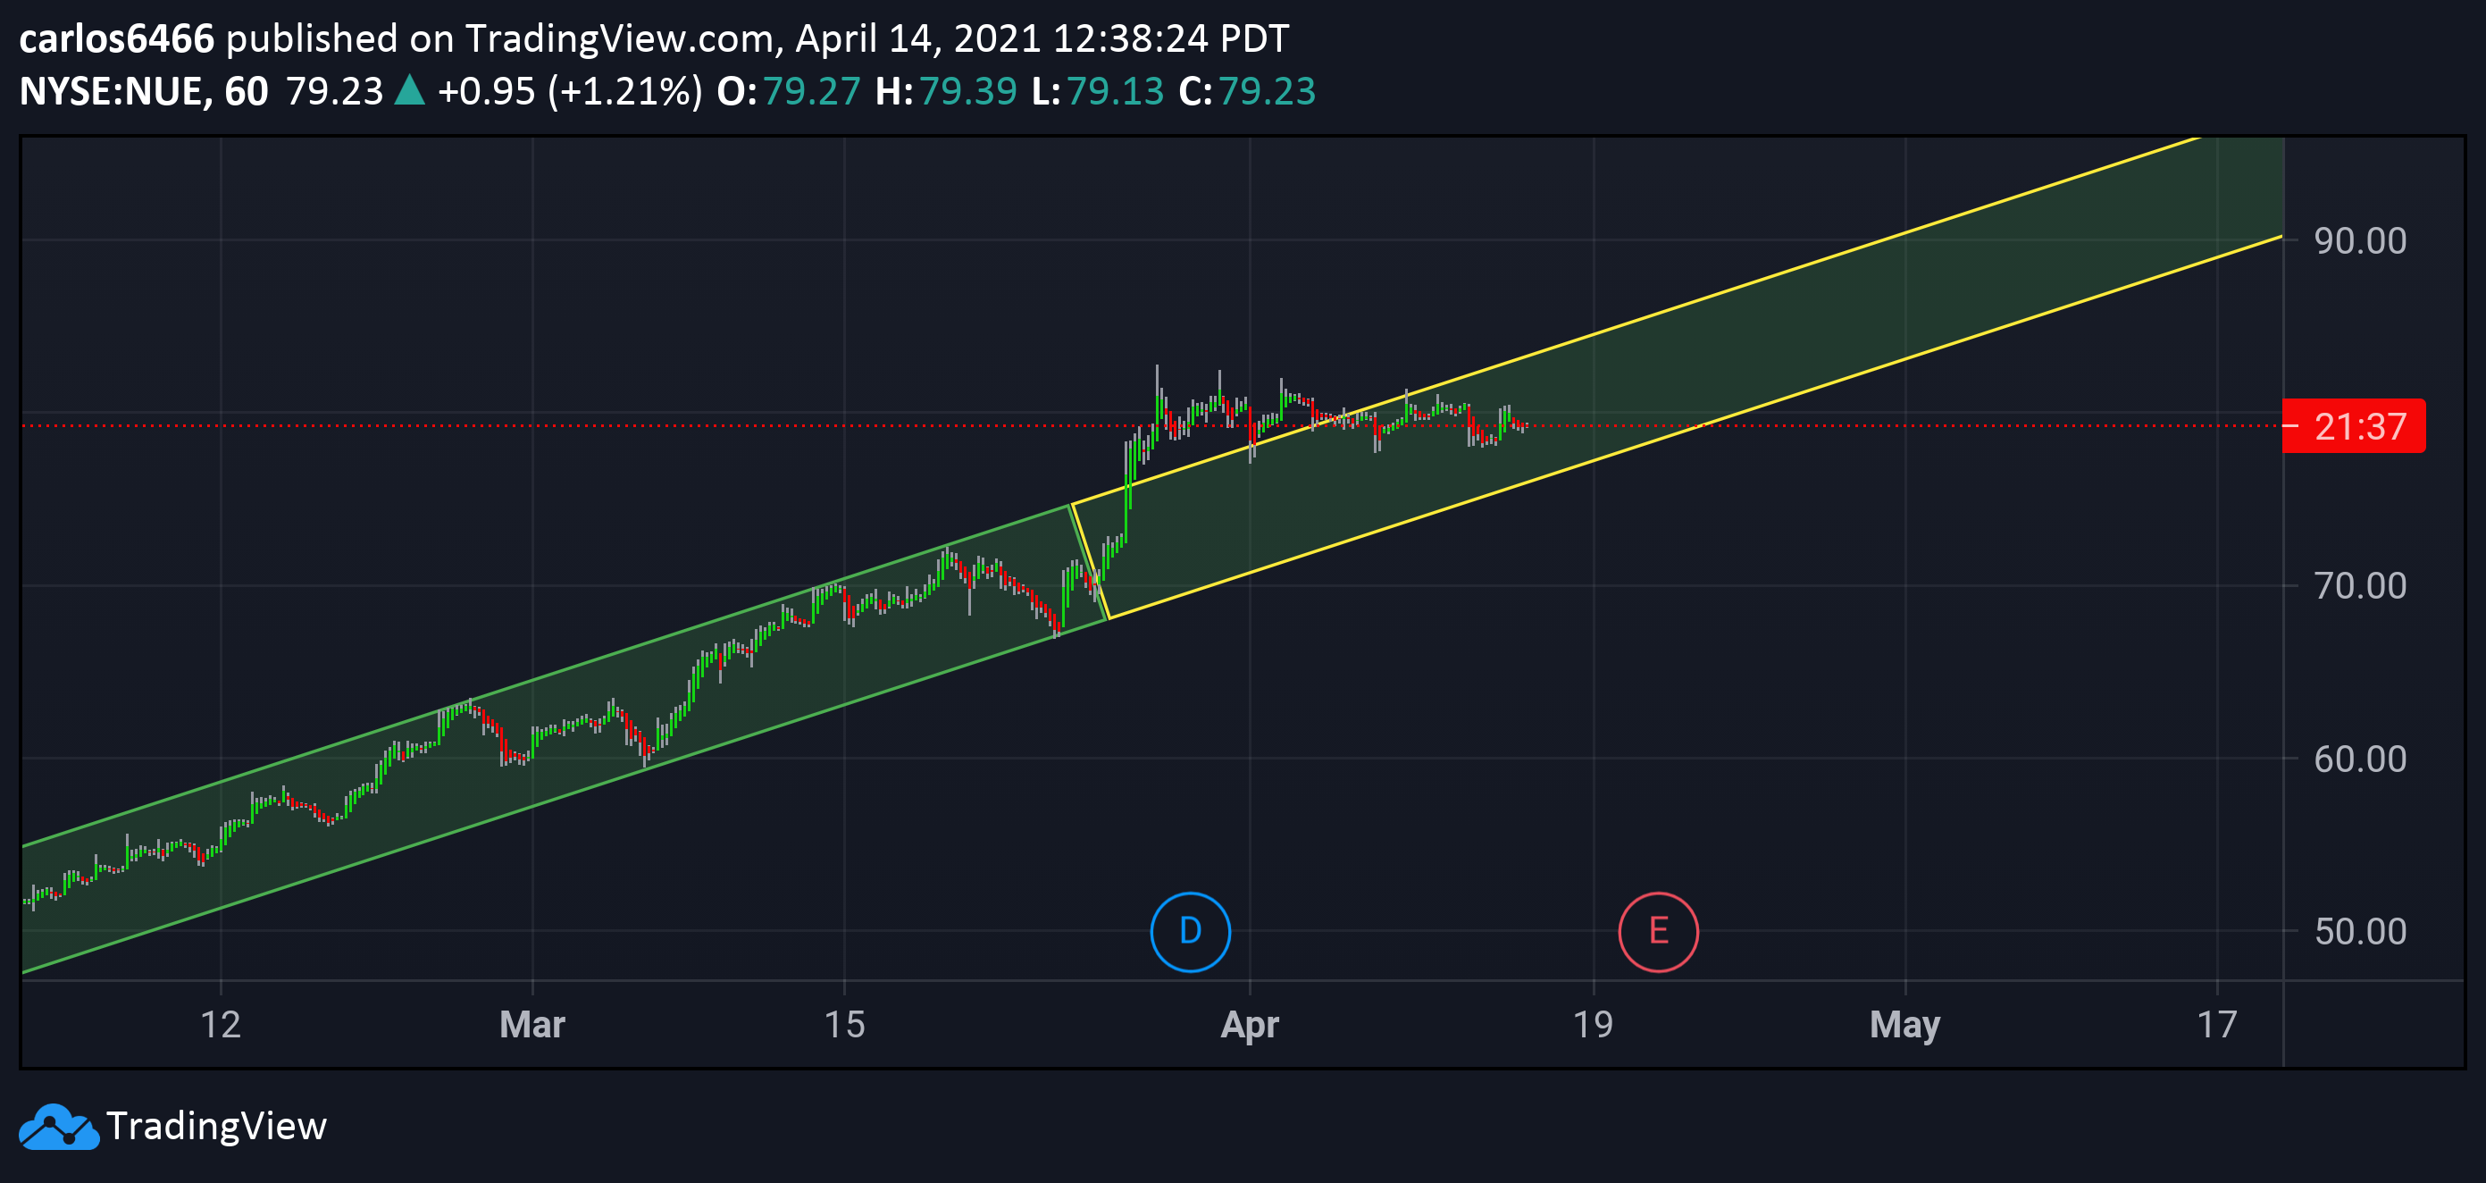
Task: Click the 50.00 price axis label
Action: (x=2359, y=931)
